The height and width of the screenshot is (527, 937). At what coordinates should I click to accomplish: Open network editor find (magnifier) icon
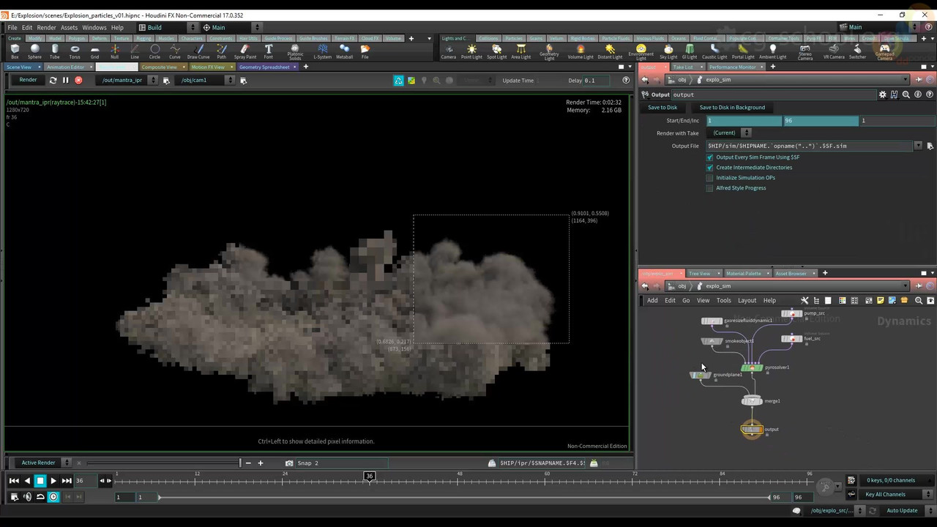pos(919,300)
